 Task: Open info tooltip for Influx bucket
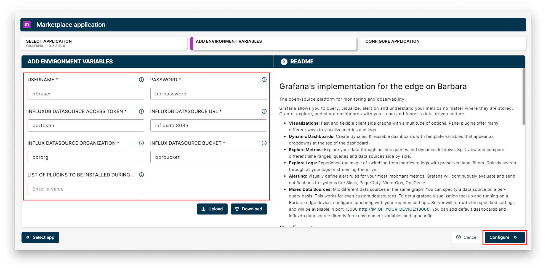click(x=264, y=143)
